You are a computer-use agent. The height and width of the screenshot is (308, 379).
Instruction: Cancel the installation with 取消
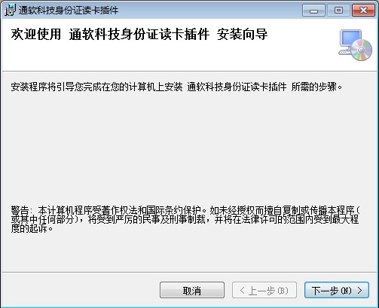click(x=192, y=291)
